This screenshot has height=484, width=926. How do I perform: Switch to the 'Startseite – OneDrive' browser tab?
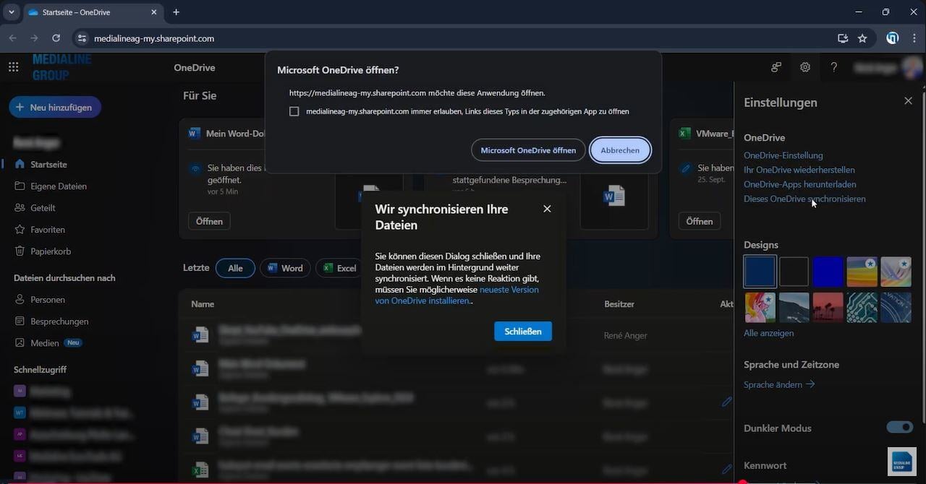(91, 12)
